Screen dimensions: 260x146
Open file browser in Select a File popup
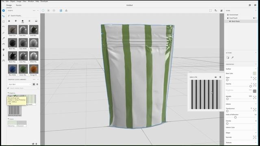[216, 77]
